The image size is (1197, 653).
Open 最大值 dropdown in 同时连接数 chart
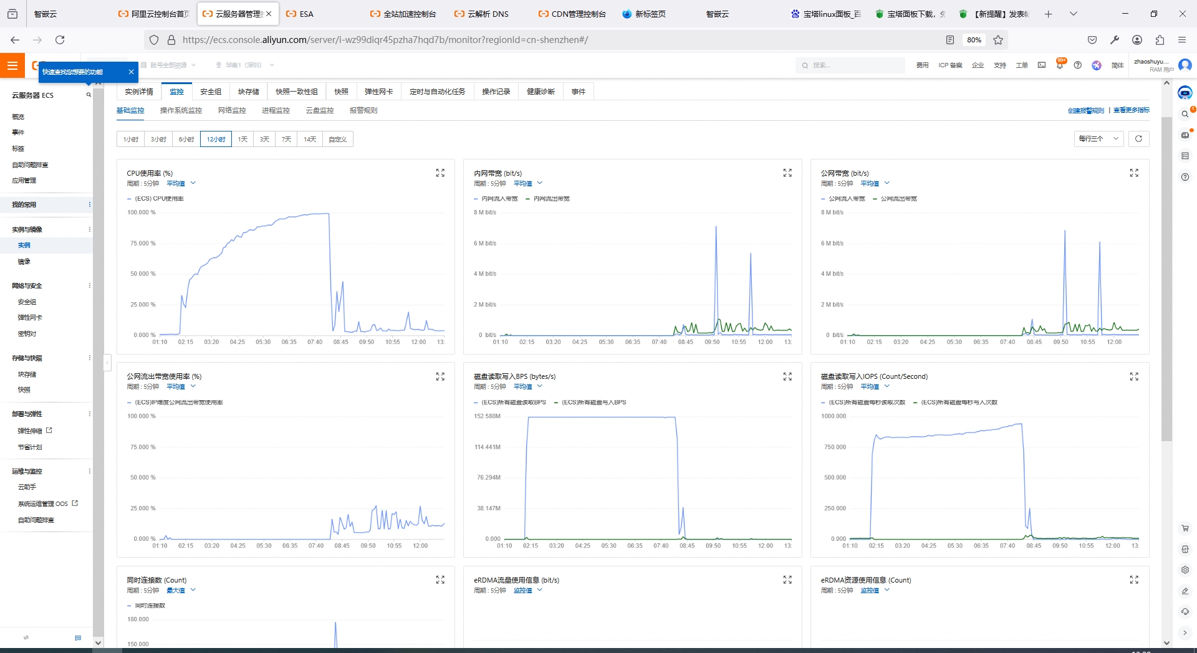click(x=181, y=590)
